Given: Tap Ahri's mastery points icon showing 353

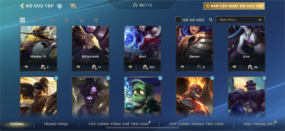Looking at the screenshot, I should (x=145, y=67).
